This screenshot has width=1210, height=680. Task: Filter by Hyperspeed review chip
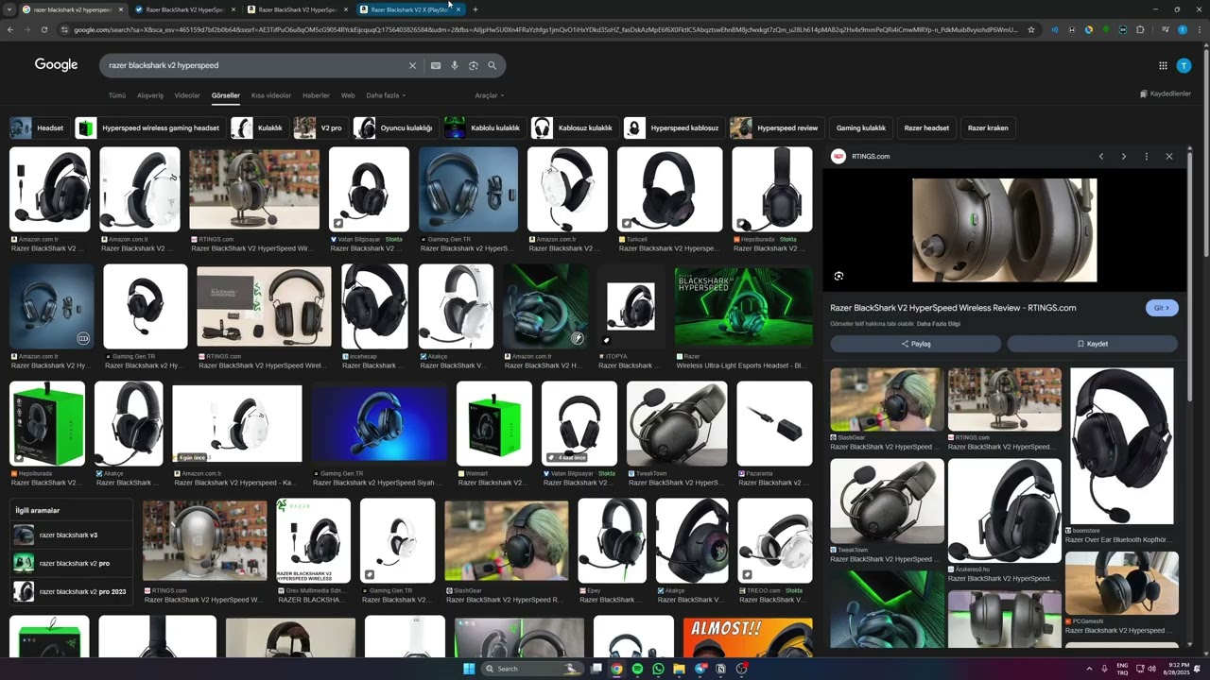[776, 127]
